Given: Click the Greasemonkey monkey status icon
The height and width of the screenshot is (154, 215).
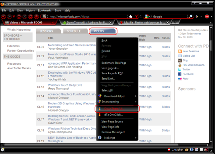Looking at the screenshot, I should (x=187, y=150).
